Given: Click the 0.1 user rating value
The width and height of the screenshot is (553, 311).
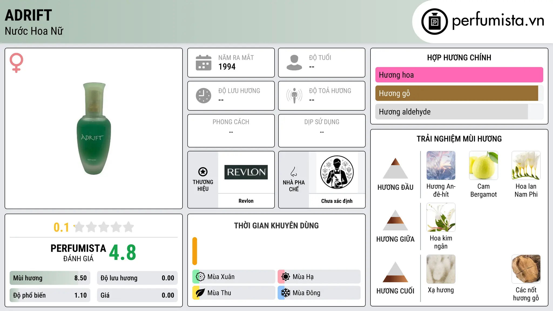Looking at the screenshot, I should pyautogui.click(x=61, y=227).
